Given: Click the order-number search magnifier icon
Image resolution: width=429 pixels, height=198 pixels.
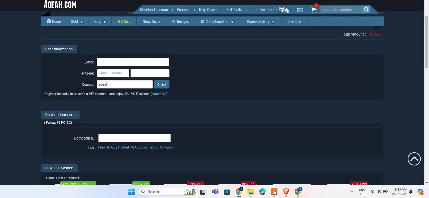Looking at the screenshot, I should click(366, 9).
